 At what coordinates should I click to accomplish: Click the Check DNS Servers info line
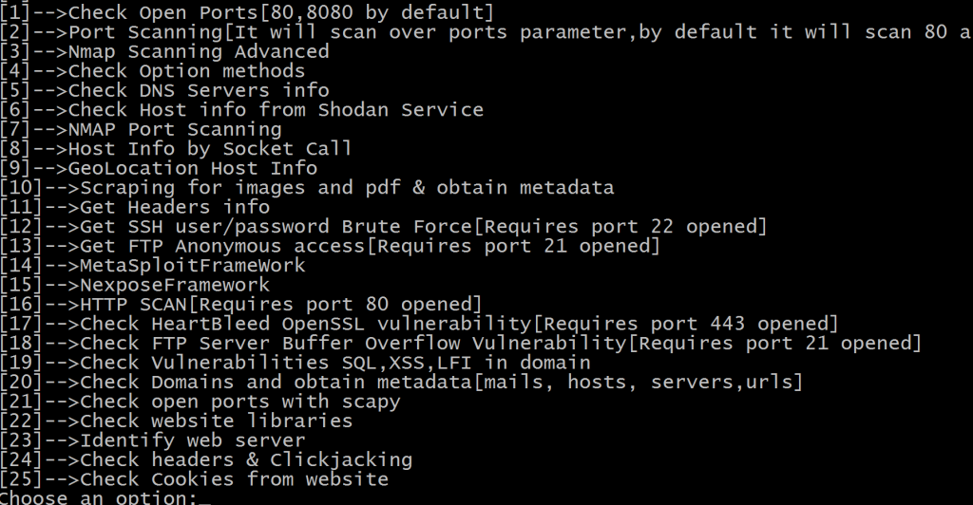pyautogui.click(x=164, y=90)
